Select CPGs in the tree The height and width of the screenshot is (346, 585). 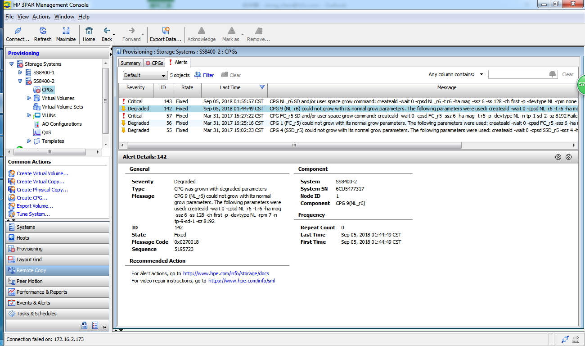click(48, 90)
